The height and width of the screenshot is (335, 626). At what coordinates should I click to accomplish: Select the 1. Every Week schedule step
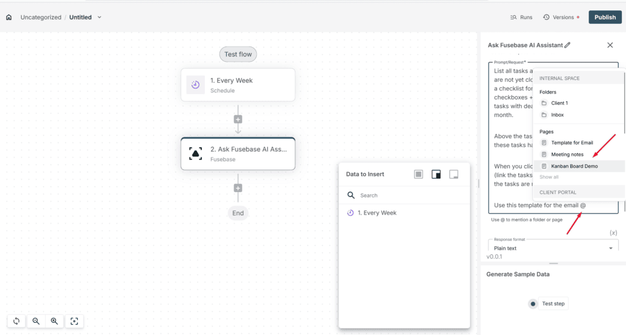coord(238,84)
